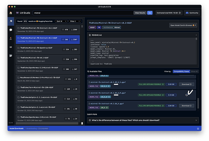Click the info icon on Q6_K tag
This screenshot has height=141, width=209.
pos(107,108)
